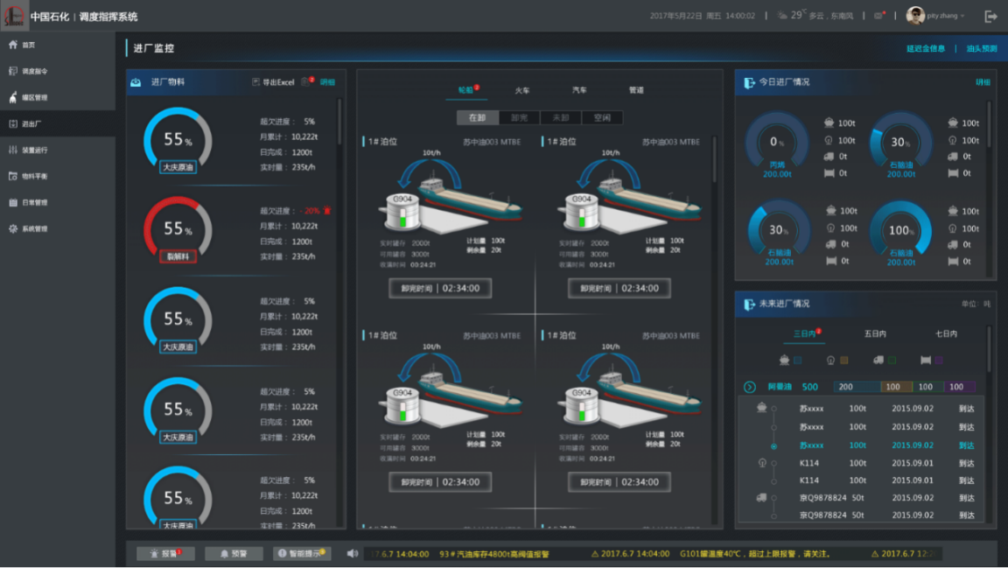The height and width of the screenshot is (568, 1008).
Task: Click the 进厂物料 panel scrollbar
Action: click(x=339, y=175)
